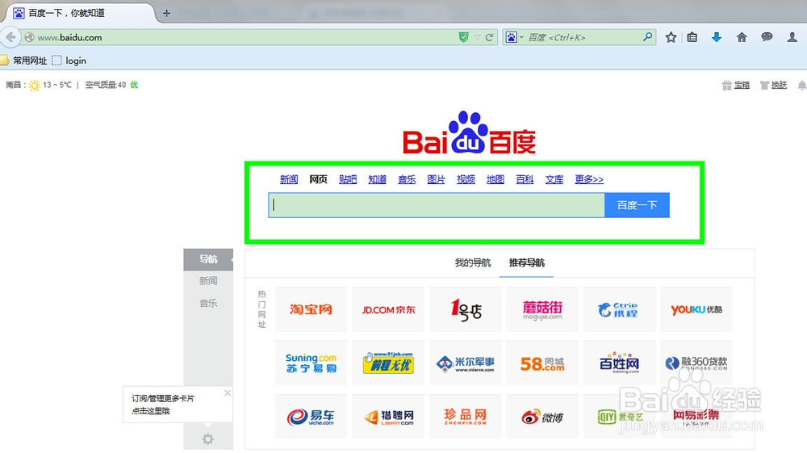Image resolution: width=807 pixels, height=453 pixels.
Task: Open the 前程无忧 51job site tile
Action: tap(388, 363)
